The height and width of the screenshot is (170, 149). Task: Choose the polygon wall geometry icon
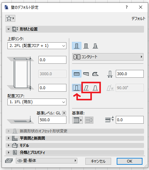pos(95,74)
